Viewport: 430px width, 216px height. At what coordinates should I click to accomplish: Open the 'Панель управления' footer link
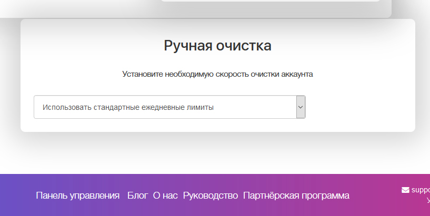tap(78, 196)
